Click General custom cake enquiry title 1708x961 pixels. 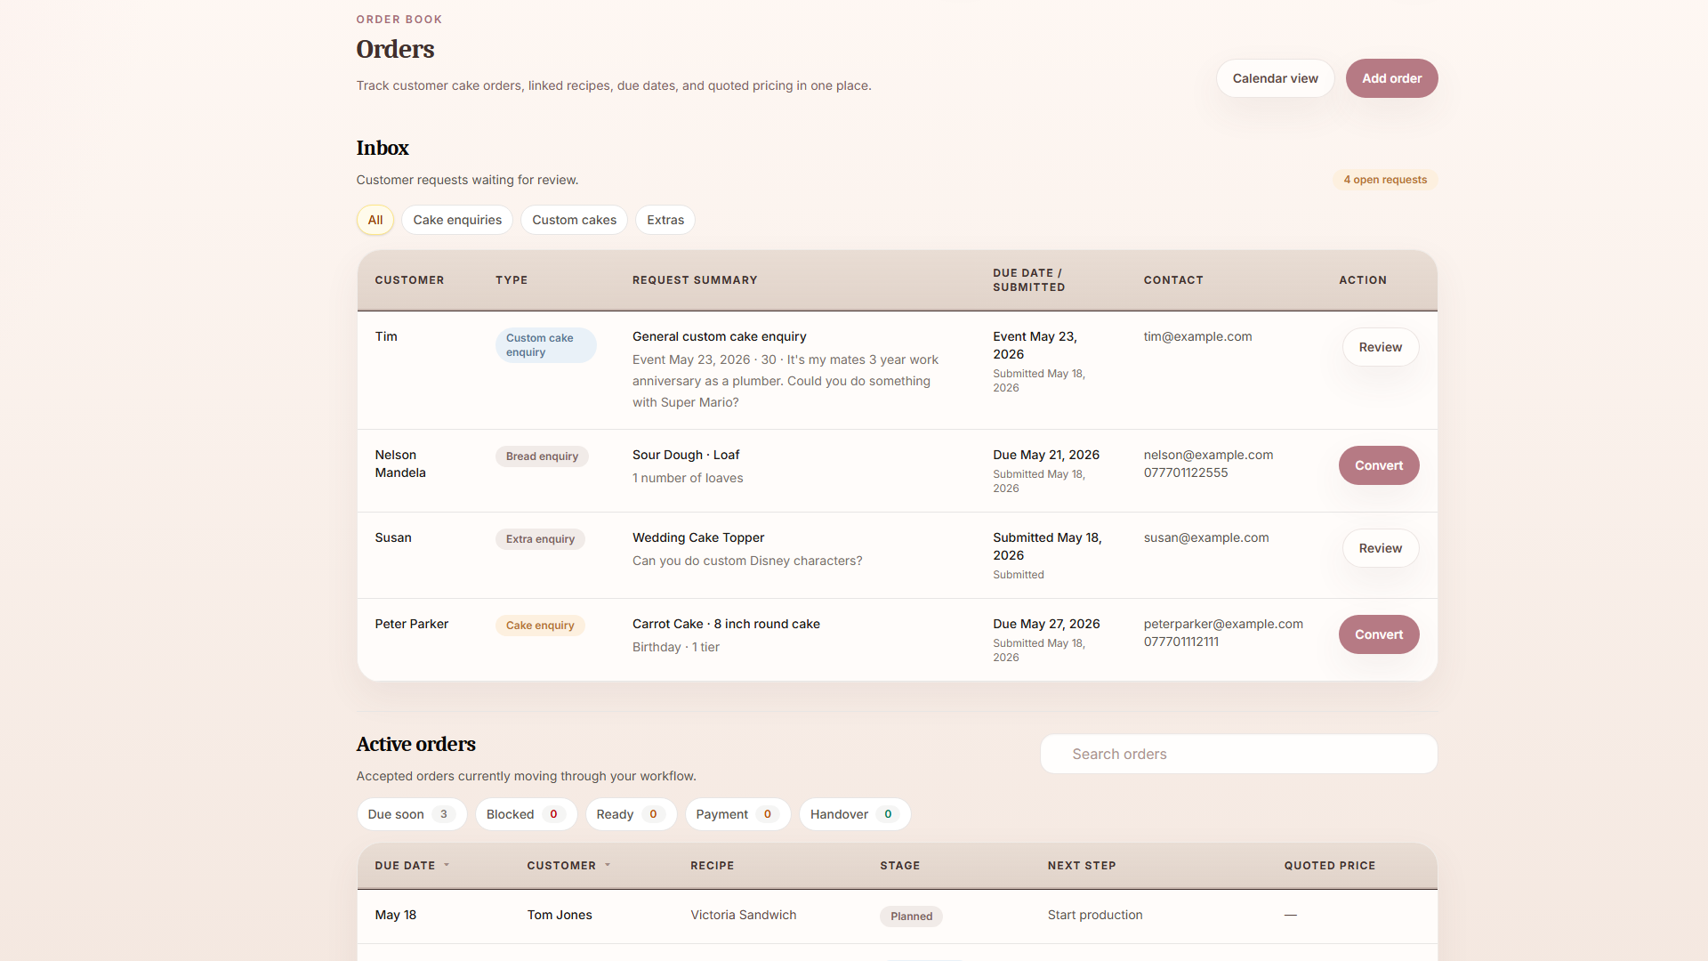pyautogui.click(x=719, y=336)
